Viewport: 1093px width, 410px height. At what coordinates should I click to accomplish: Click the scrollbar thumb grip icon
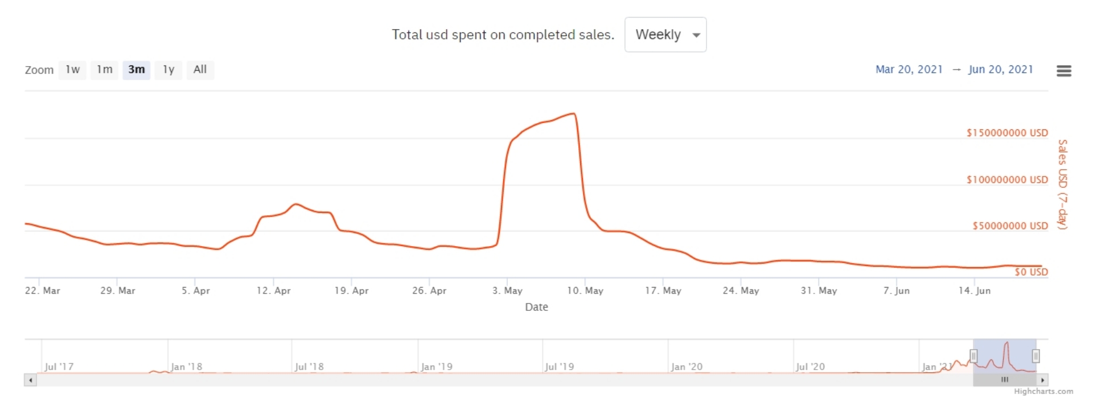[1005, 380]
